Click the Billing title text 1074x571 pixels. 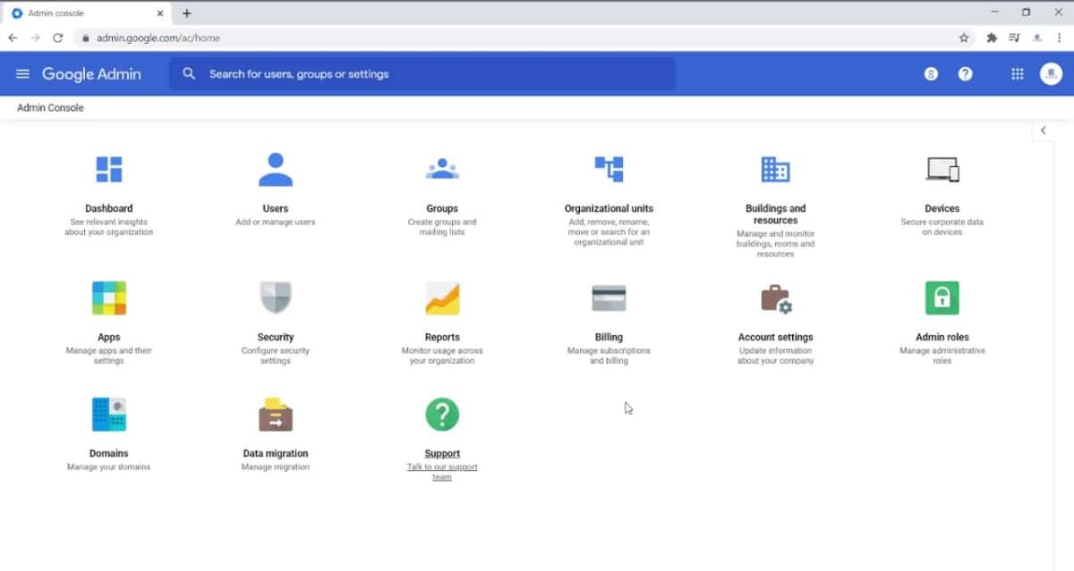click(609, 337)
